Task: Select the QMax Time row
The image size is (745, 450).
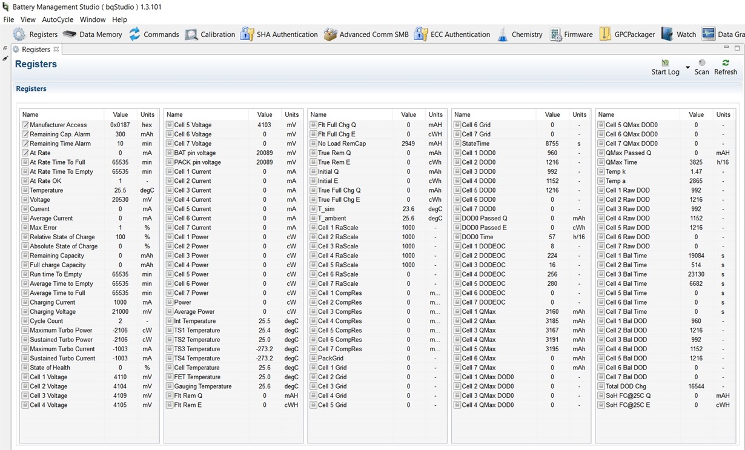Action: 665,162
